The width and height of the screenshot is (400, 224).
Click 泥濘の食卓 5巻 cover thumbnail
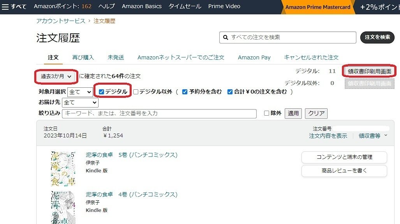coord(63,169)
